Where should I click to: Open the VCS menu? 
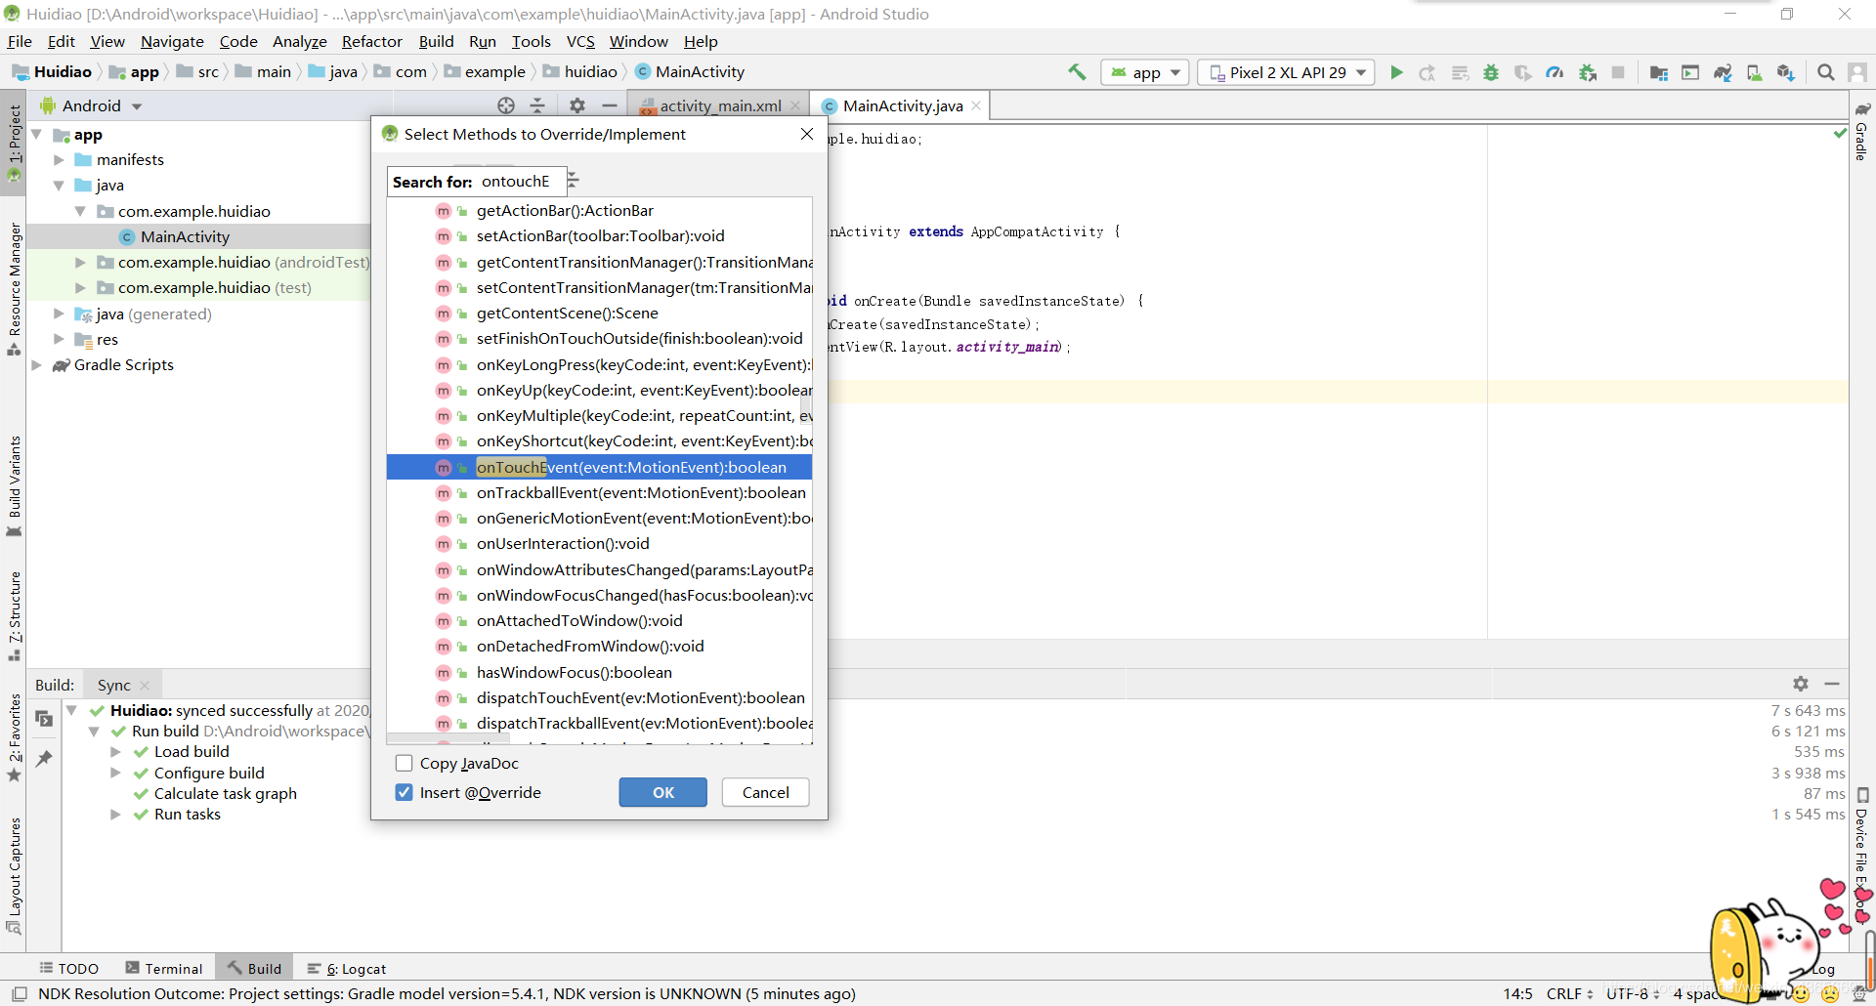click(580, 41)
